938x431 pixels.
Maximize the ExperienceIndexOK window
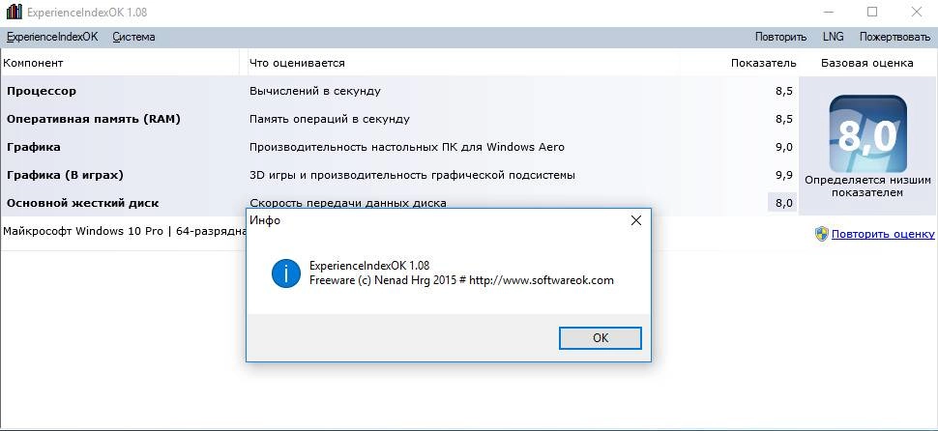pos(872,12)
